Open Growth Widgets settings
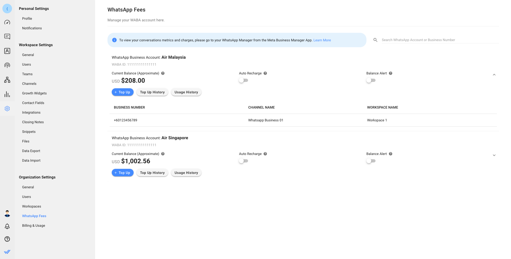Screen dimensions: 511x259 (x=34, y=93)
